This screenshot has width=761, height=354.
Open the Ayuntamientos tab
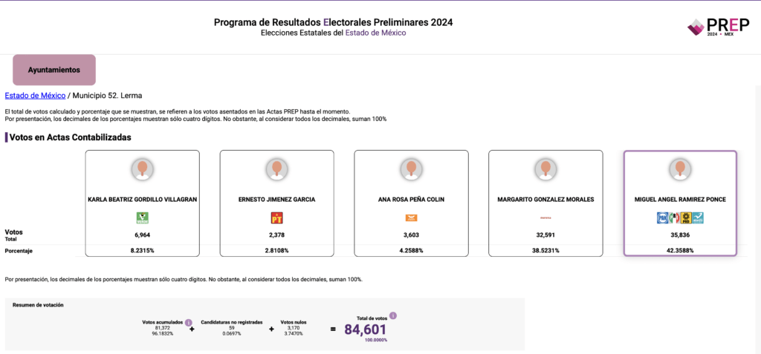click(x=54, y=70)
